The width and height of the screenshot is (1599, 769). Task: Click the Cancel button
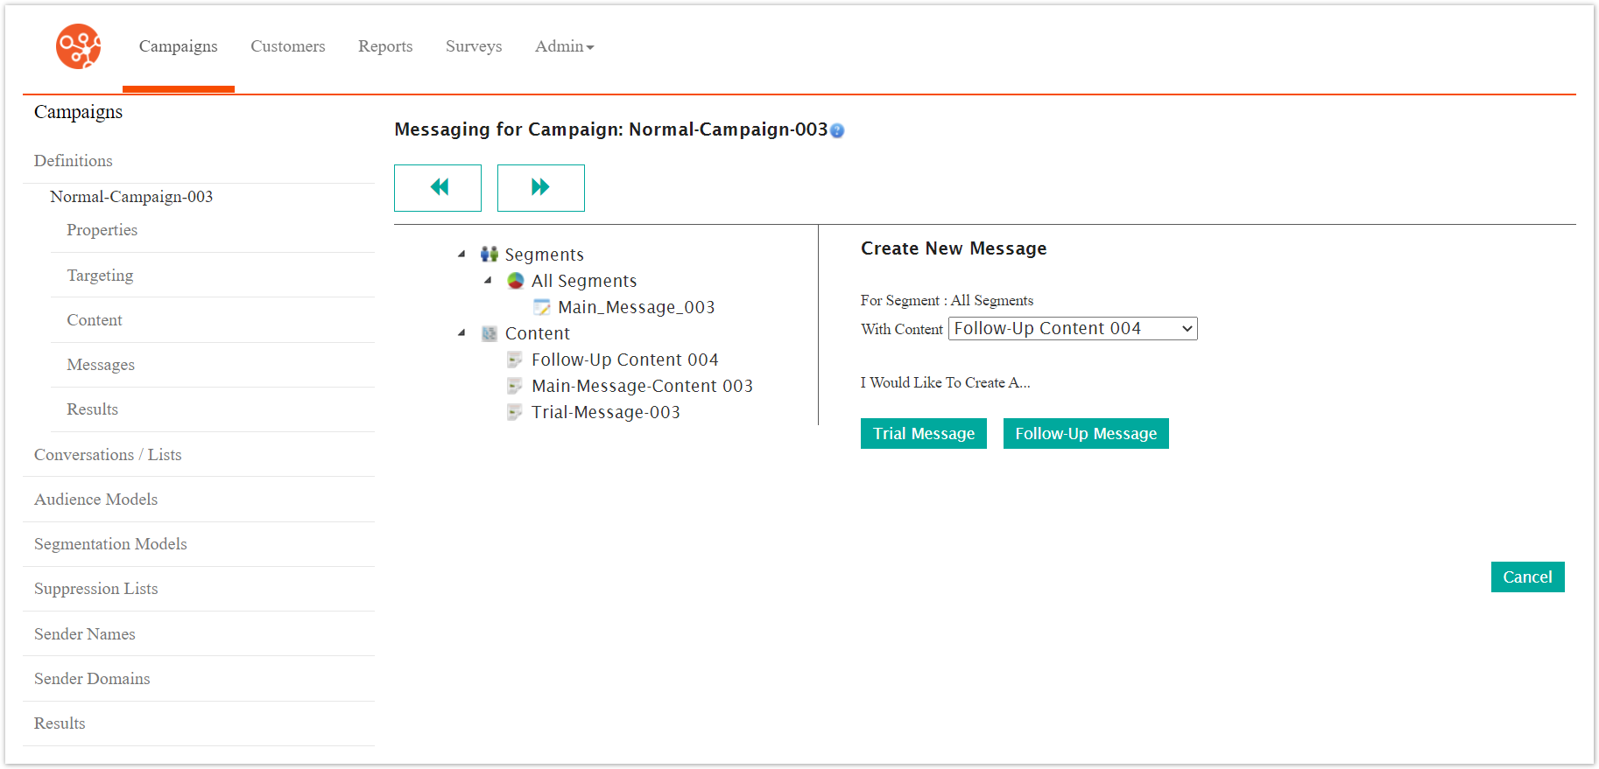tap(1526, 577)
